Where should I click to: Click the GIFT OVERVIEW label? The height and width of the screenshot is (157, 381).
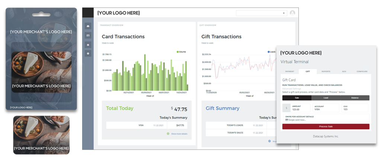(x=208, y=25)
